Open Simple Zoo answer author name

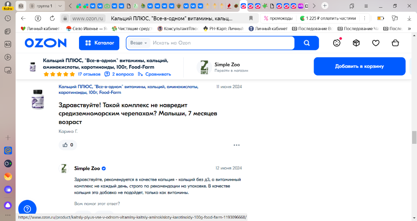(x=87, y=169)
